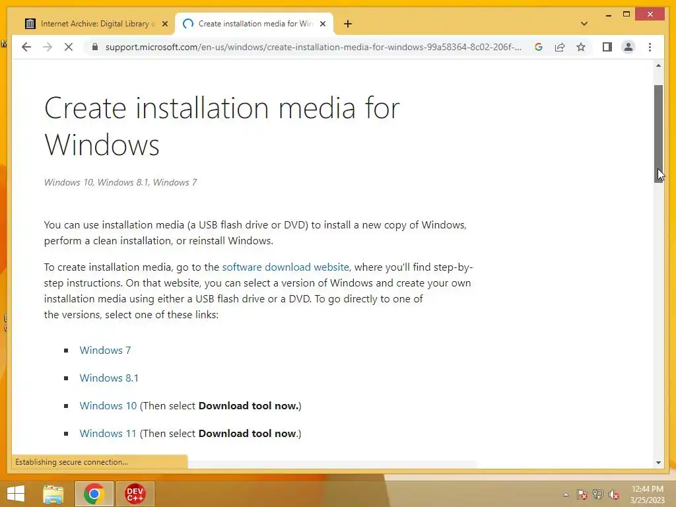Open the Windows 11 link
The height and width of the screenshot is (507, 676).
pos(108,433)
